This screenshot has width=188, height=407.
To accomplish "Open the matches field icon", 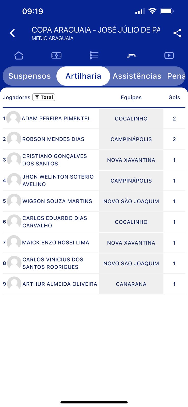I will (x=56, y=55).
